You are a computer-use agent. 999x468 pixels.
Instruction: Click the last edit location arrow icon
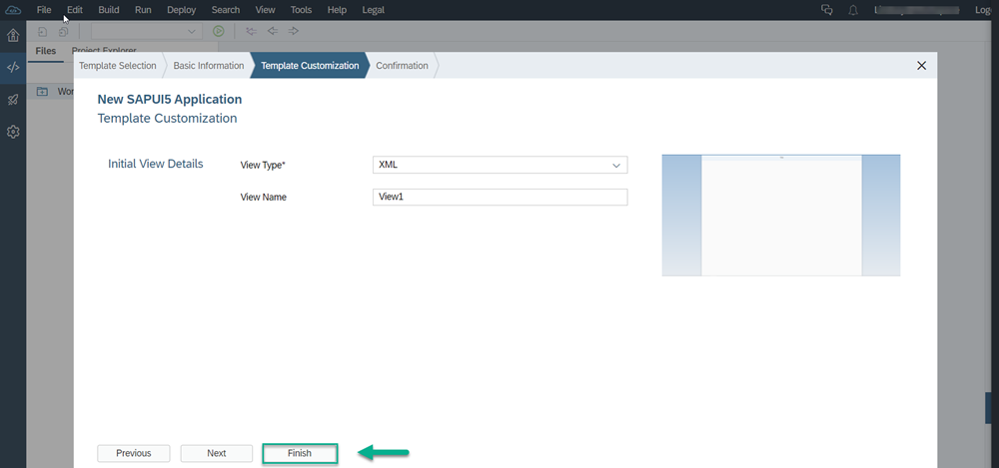tap(251, 31)
